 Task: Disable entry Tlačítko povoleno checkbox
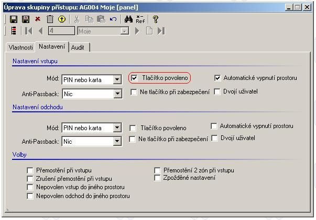[135, 78]
